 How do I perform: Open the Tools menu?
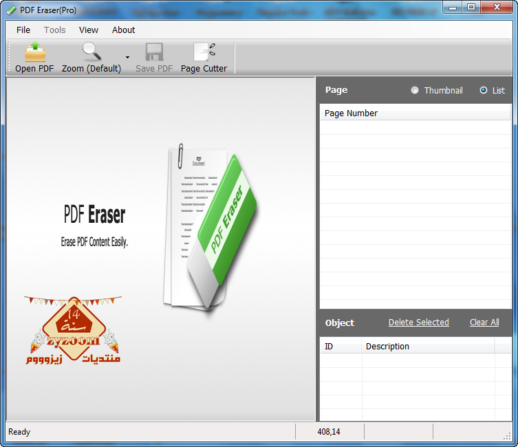click(x=55, y=30)
